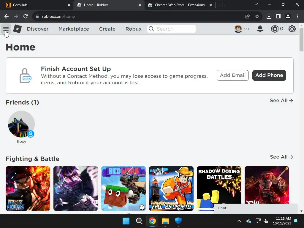Open Windows notification bell in tray
Image resolution: width=304 pixels, height=228 pixels.
tap(296, 221)
